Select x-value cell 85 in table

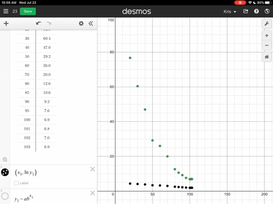click(27, 93)
